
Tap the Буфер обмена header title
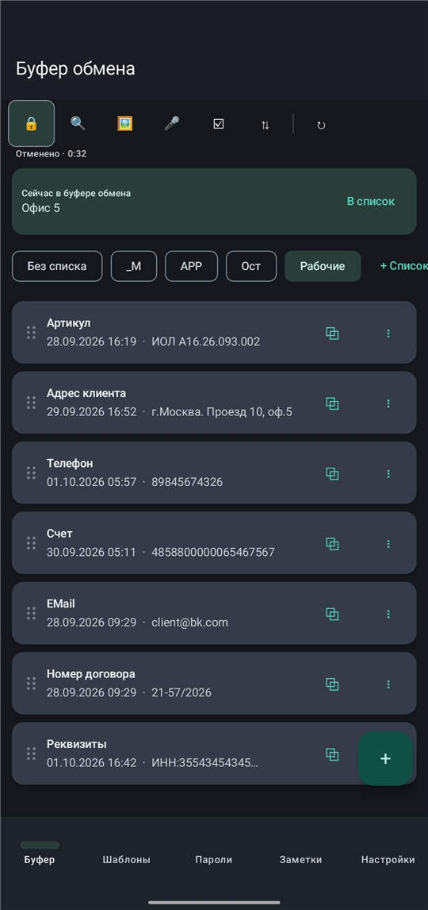(x=75, y=68)
